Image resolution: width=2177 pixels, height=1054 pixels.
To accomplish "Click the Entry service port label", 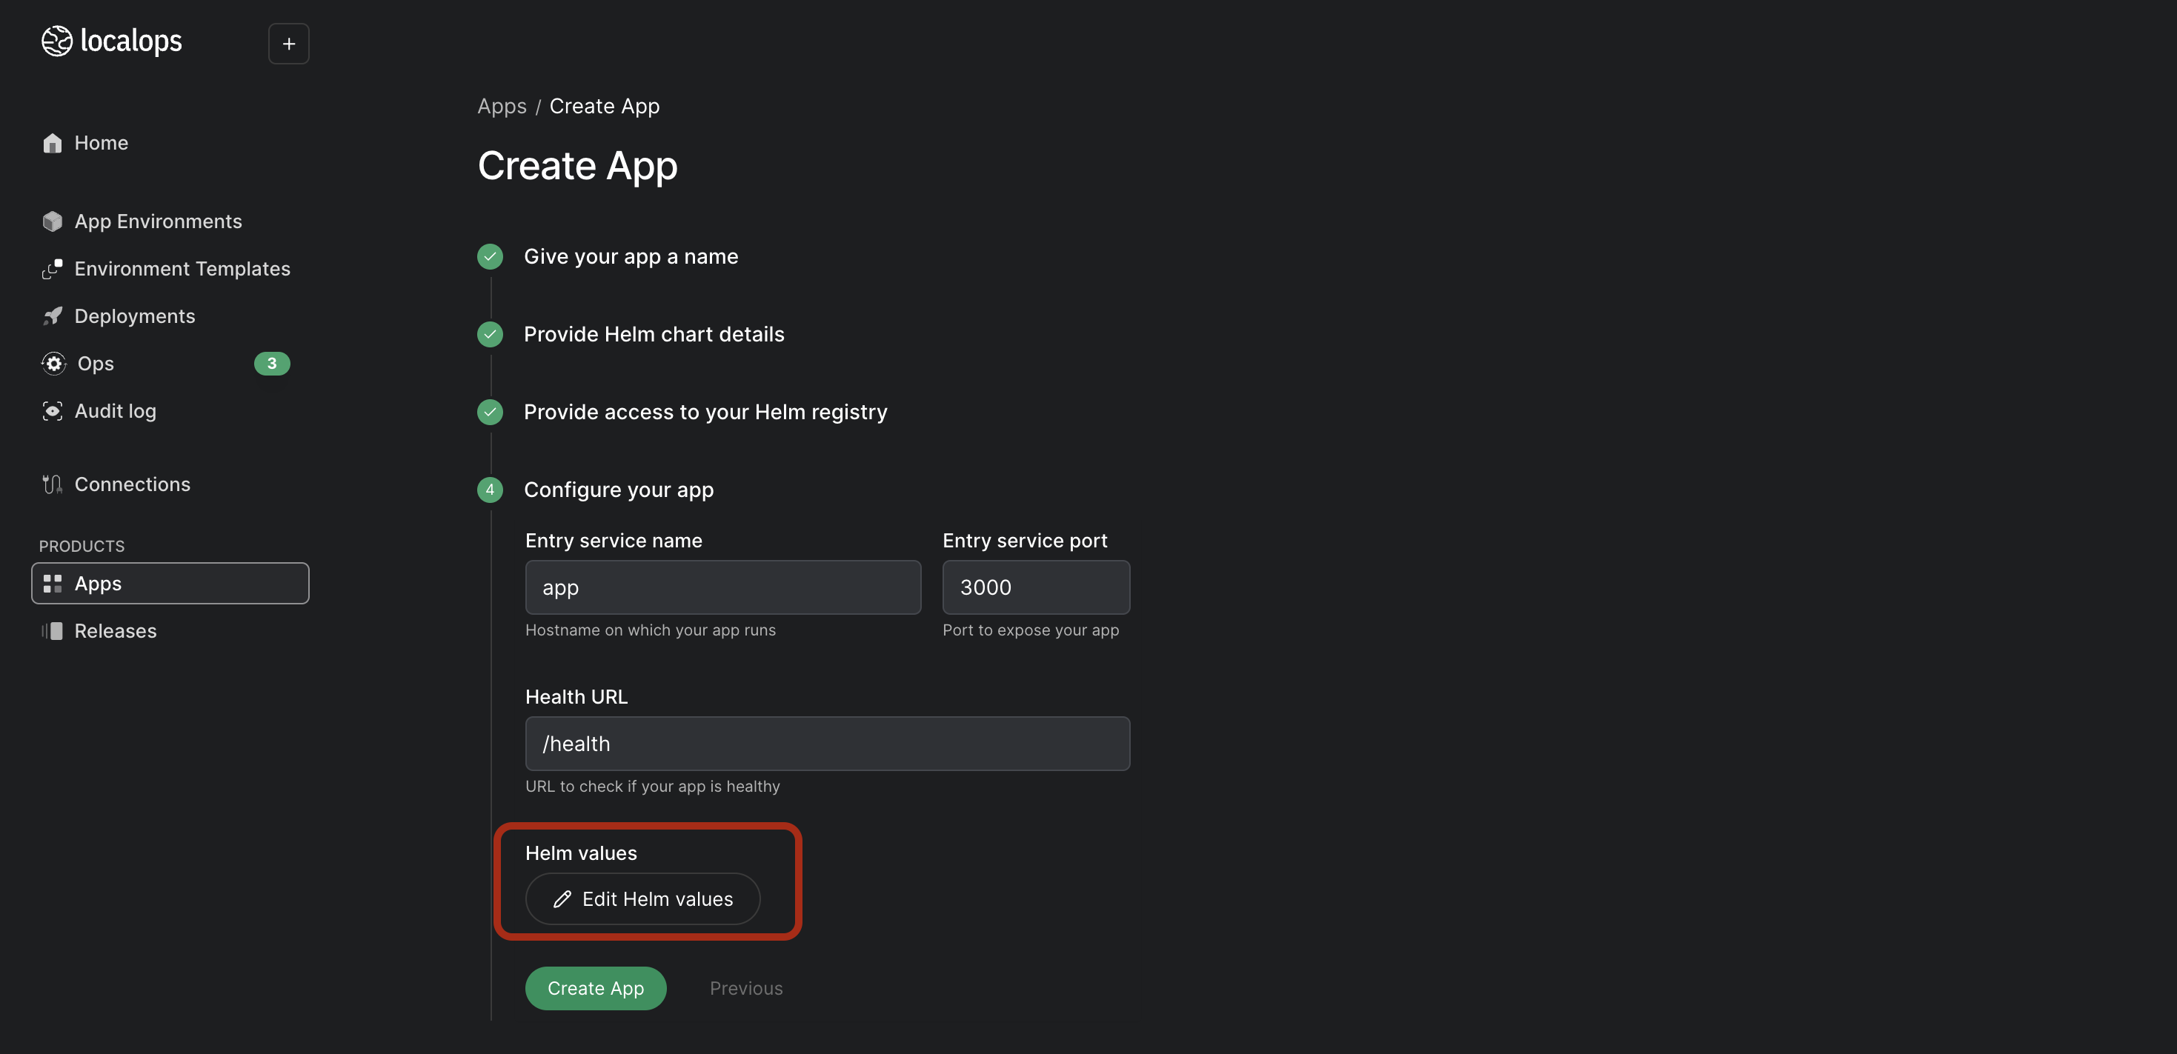I will 1025,541.
